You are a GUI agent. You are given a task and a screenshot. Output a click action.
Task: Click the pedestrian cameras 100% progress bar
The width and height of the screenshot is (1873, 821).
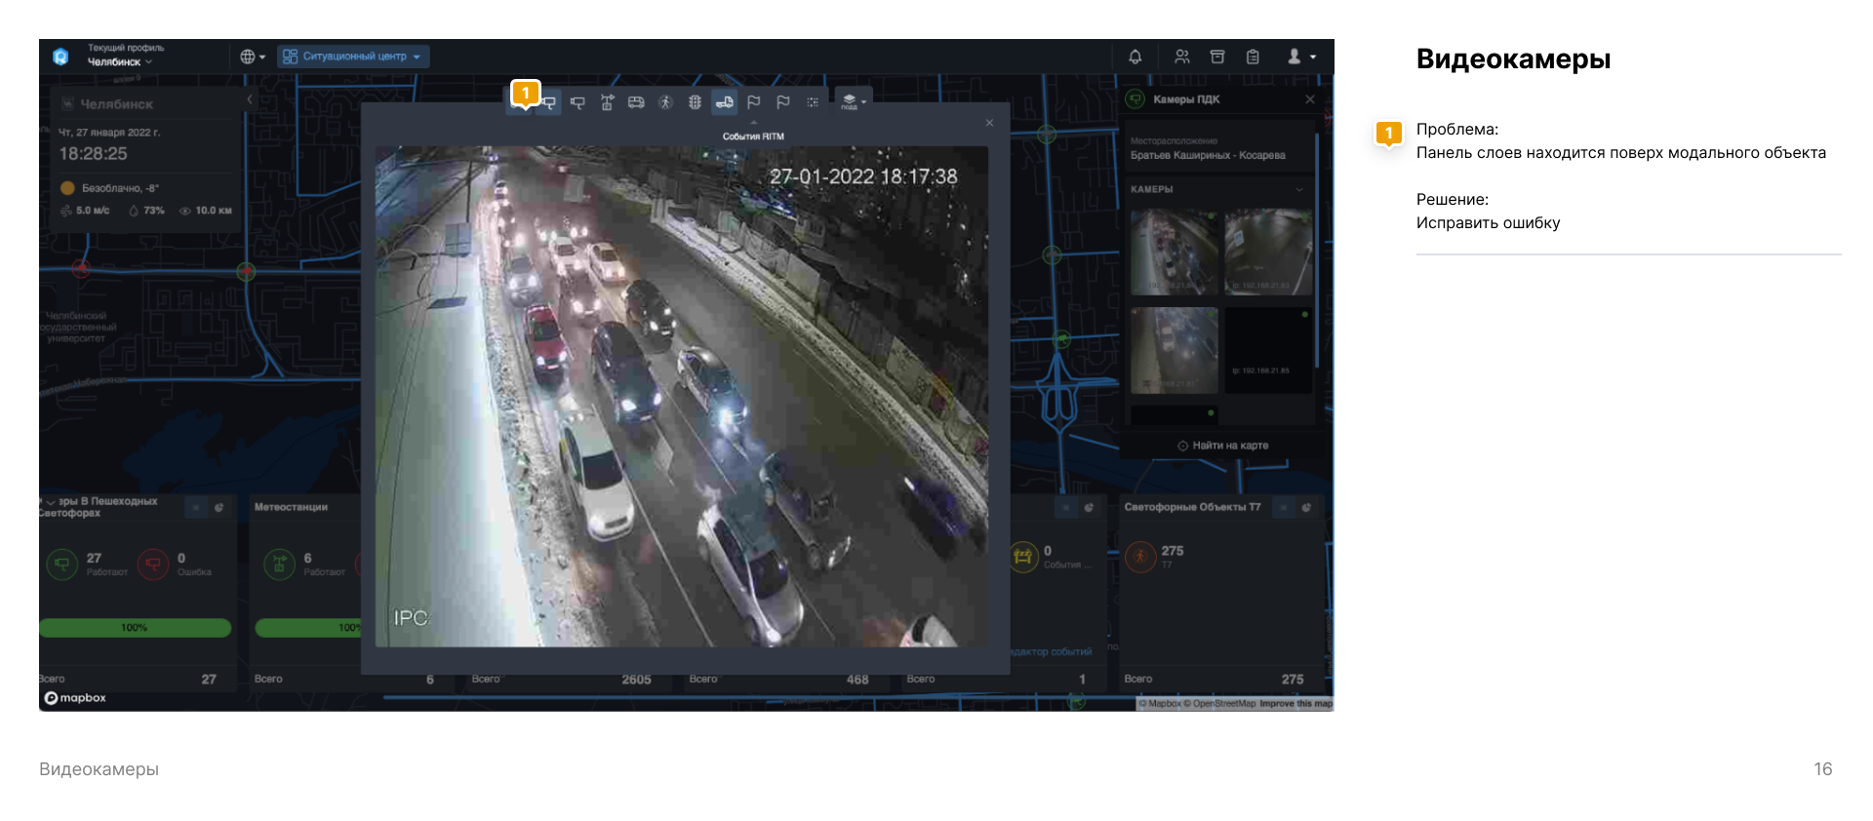coord(135,628)
